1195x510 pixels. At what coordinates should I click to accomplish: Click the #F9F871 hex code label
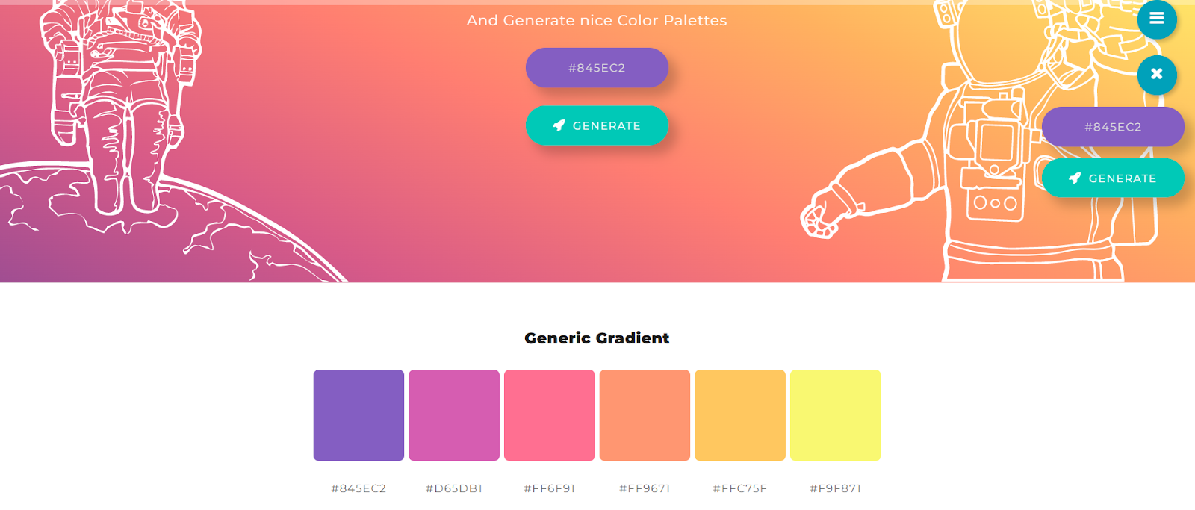tap(836, 488)
